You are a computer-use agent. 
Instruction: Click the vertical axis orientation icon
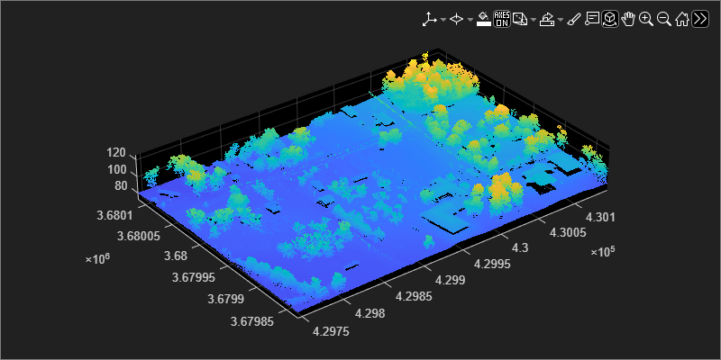pyautogui.click(x=430, y=19)
